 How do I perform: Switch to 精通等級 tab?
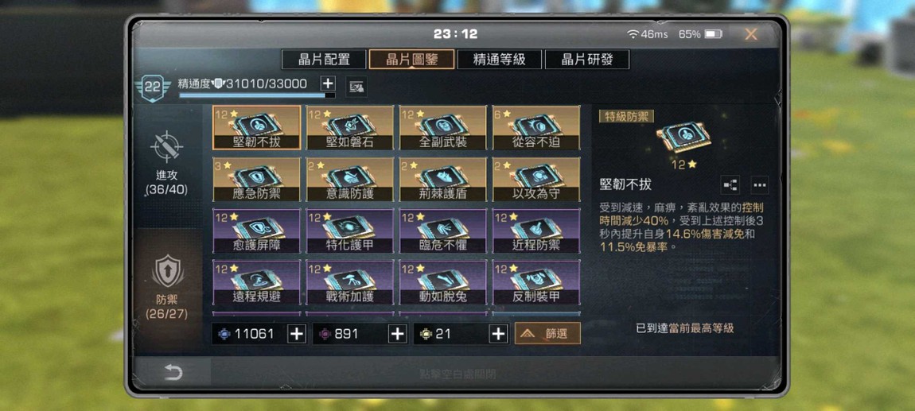tap(500, 60)
